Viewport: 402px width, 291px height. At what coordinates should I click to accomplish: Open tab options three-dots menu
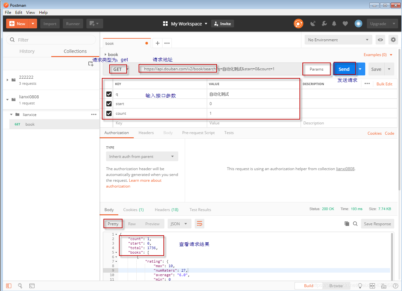click(167, 43)
